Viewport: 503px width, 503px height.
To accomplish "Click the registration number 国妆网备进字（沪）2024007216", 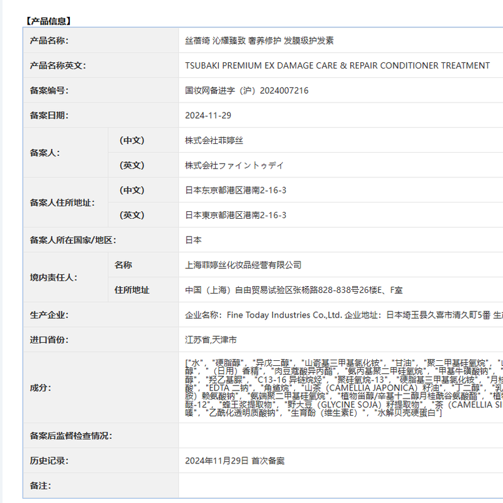I will coord(246,91).
